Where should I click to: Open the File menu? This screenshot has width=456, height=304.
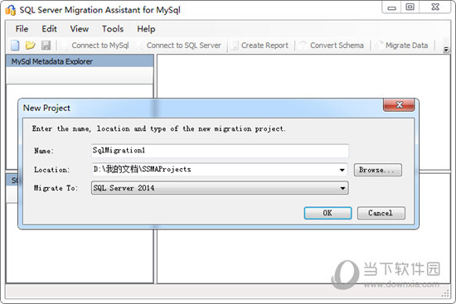coord(22,29)
